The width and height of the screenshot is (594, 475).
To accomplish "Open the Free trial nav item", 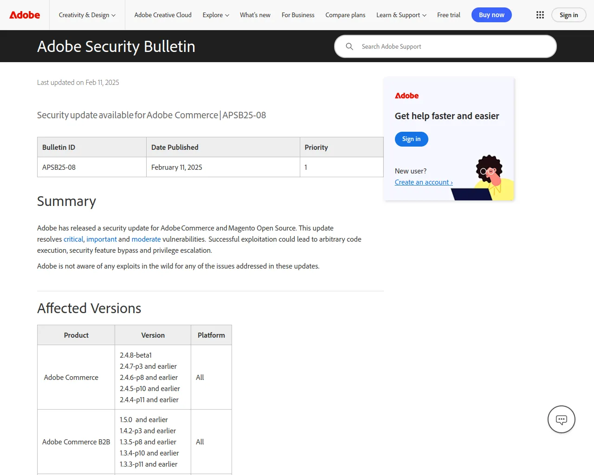I will click(449, 15).
